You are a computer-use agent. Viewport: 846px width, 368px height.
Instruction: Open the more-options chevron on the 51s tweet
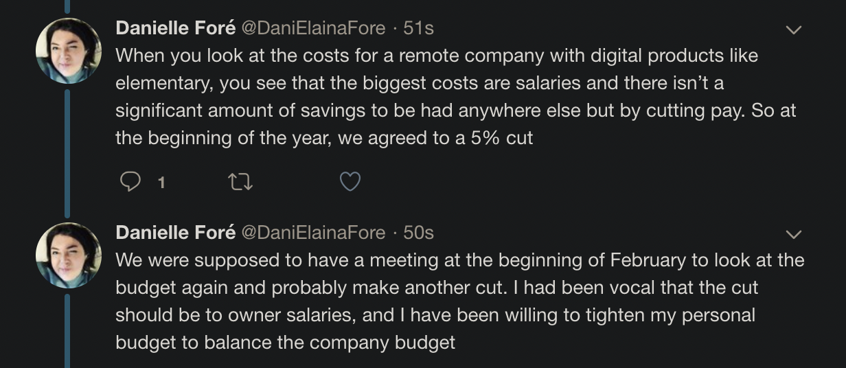[793, 30]
